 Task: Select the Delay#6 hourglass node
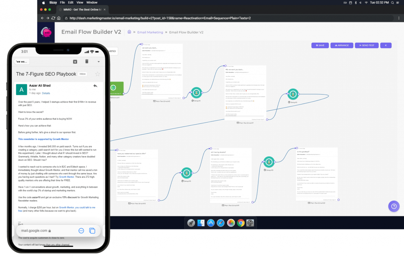196,93
